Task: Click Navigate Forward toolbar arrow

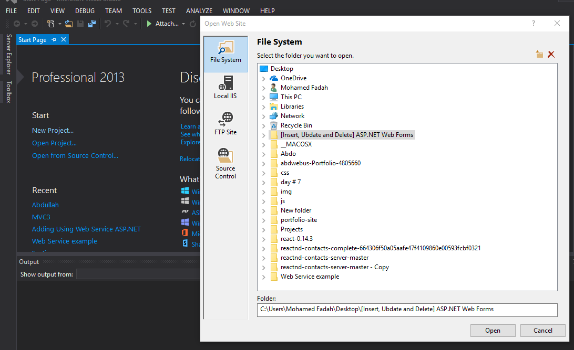Action: (x=34, y=24)
